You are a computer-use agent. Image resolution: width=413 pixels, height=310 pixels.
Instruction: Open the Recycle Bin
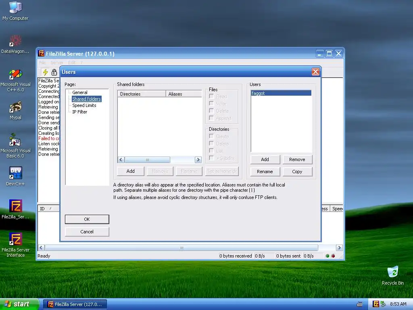(393, 275)
